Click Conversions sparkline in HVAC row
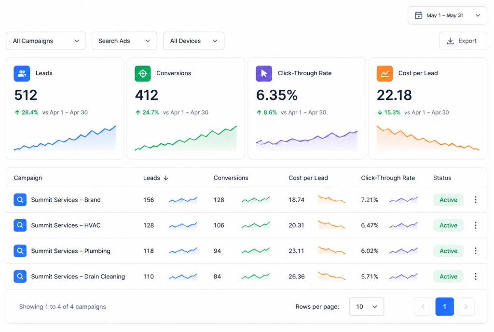 [256, 225]
